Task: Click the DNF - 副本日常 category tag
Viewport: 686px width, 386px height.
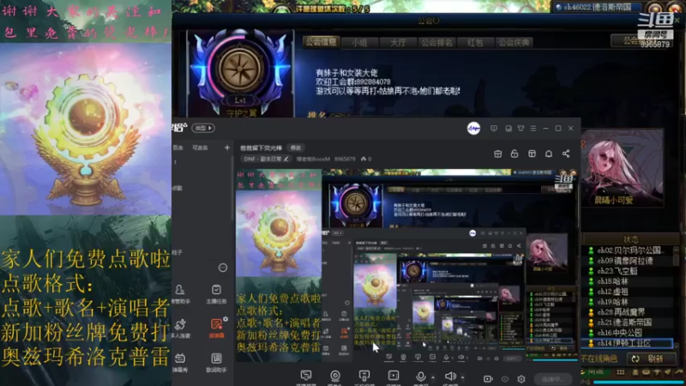Action: tap(267, 159)
